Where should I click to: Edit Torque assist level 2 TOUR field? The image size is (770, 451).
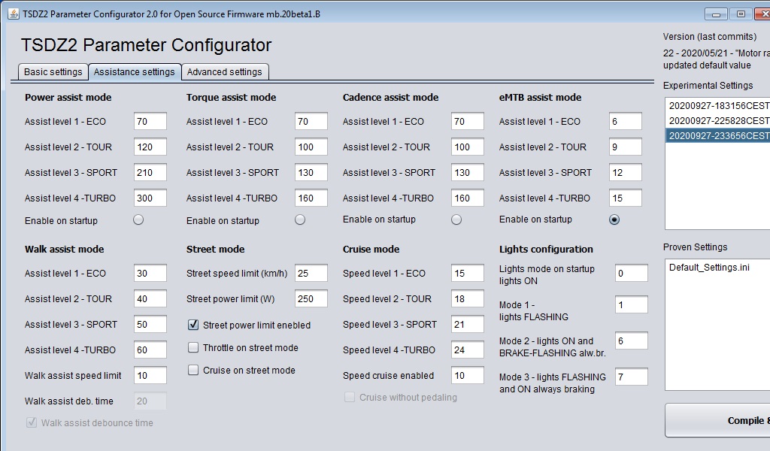(x=311, y=147)
